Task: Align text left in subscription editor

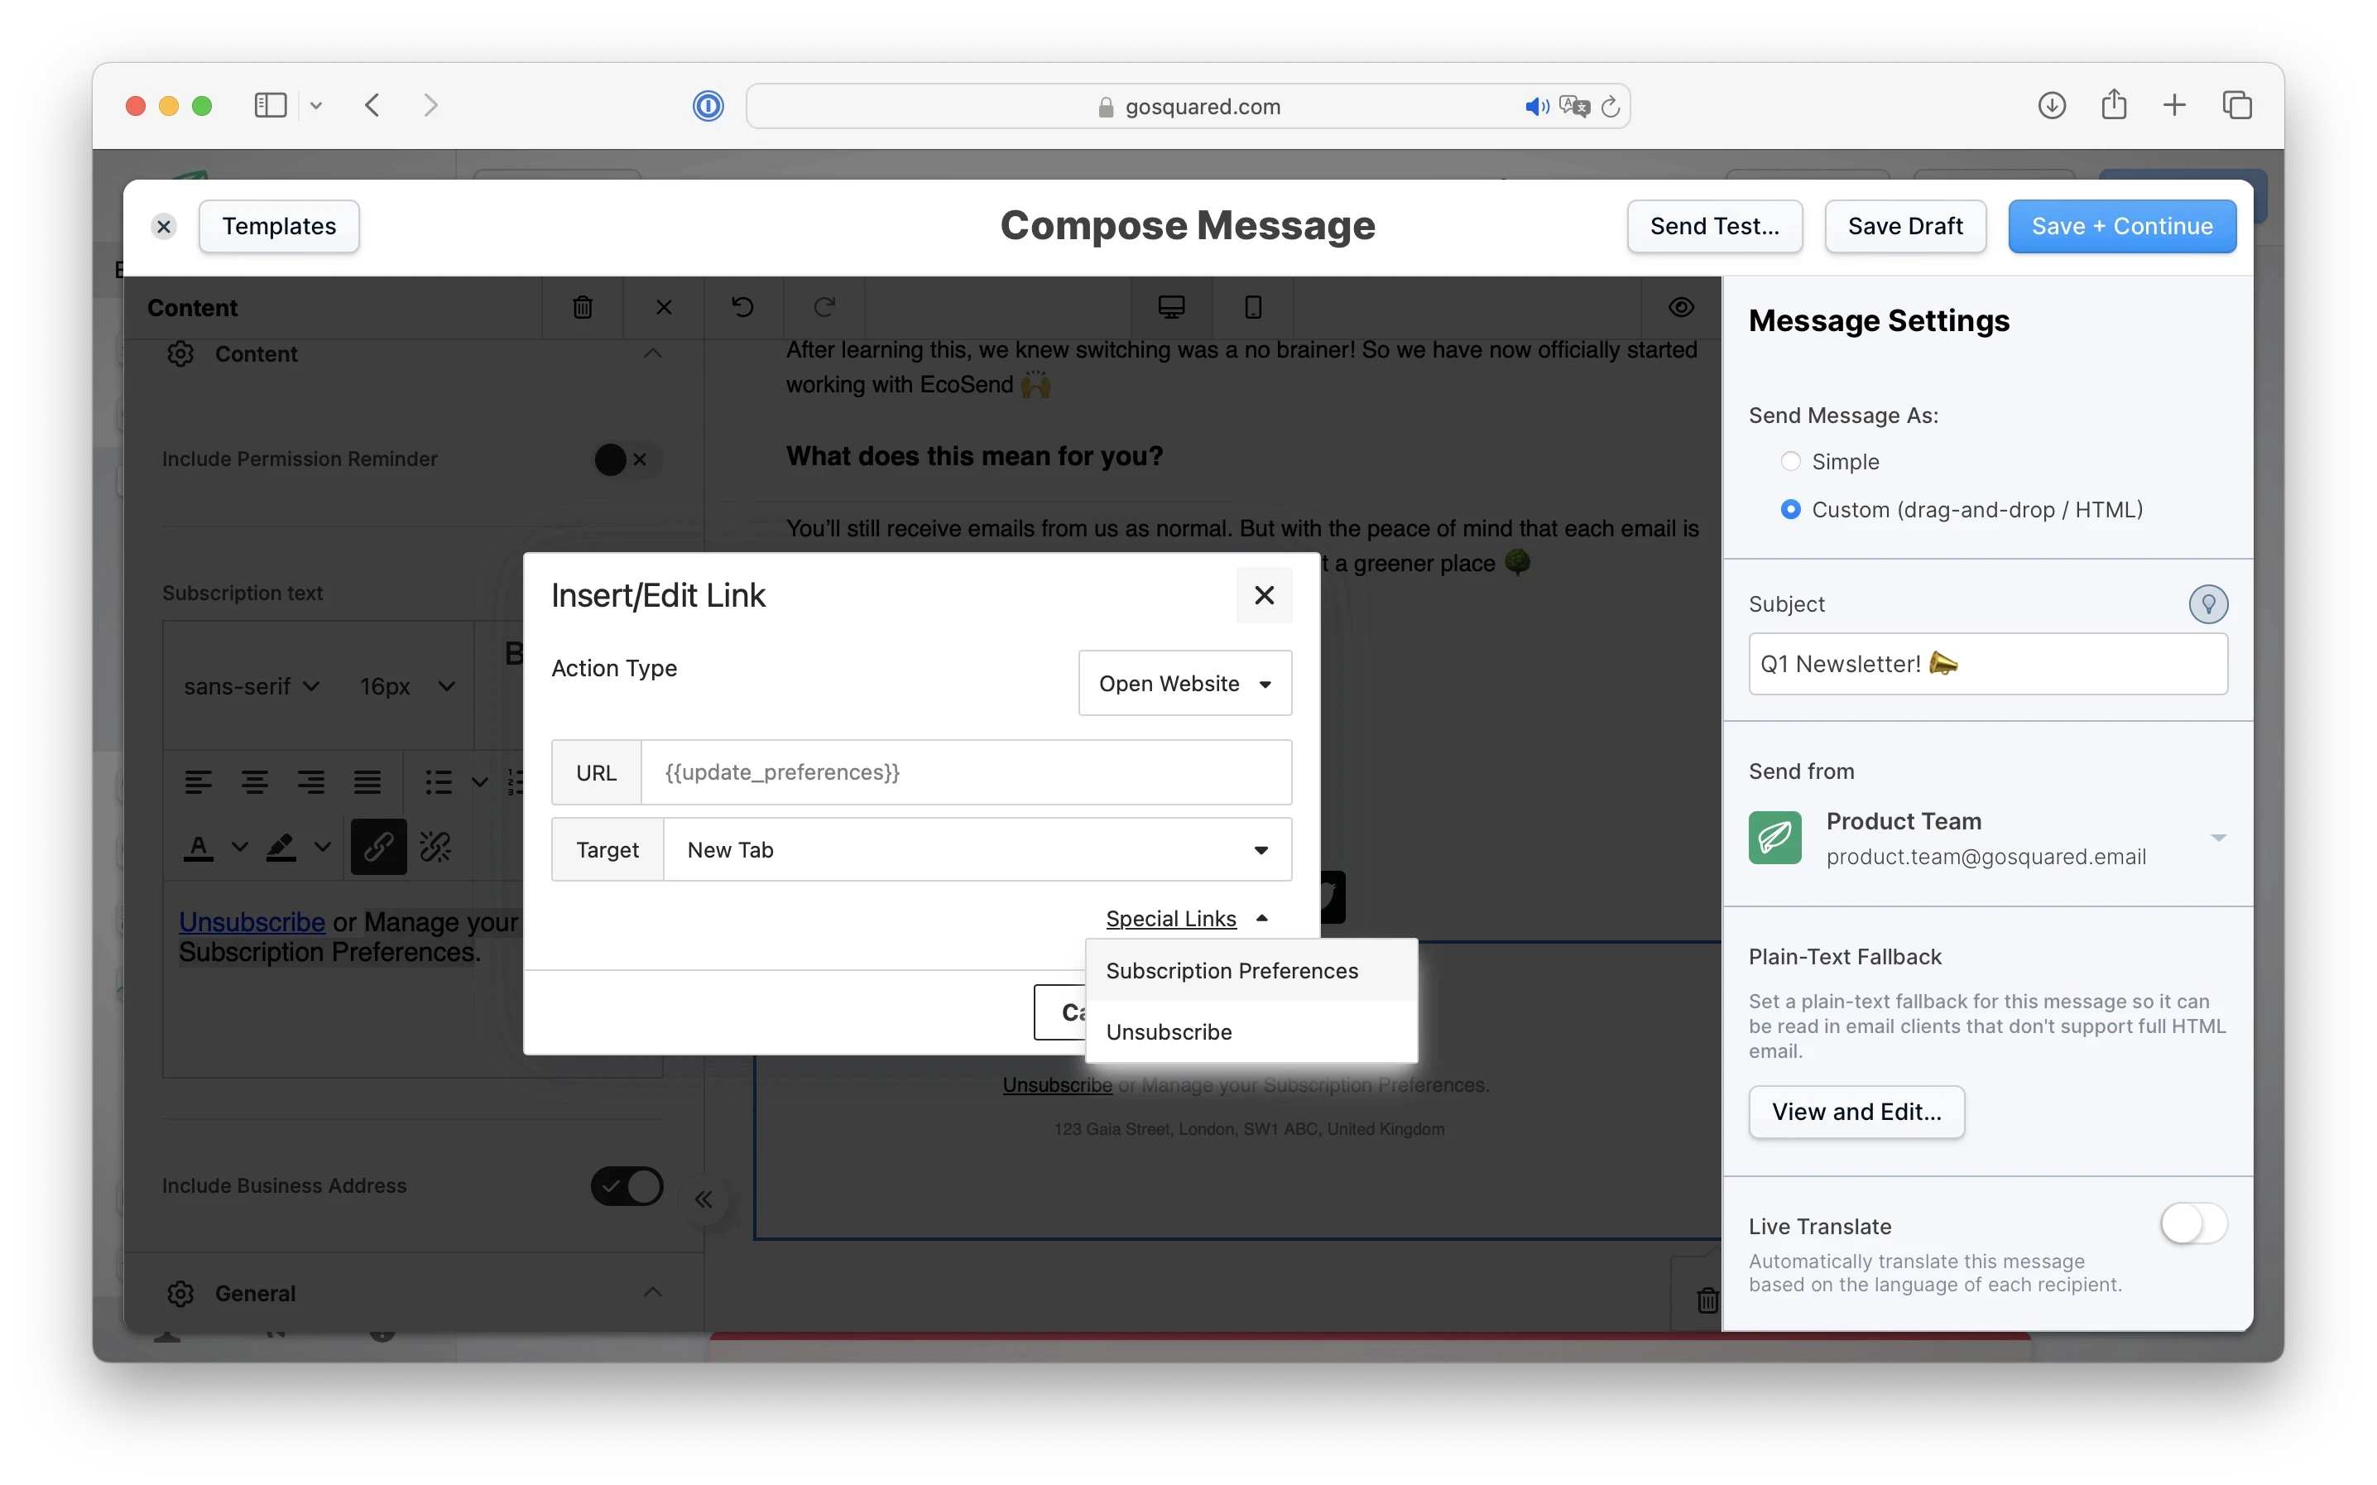Action: 199,781
